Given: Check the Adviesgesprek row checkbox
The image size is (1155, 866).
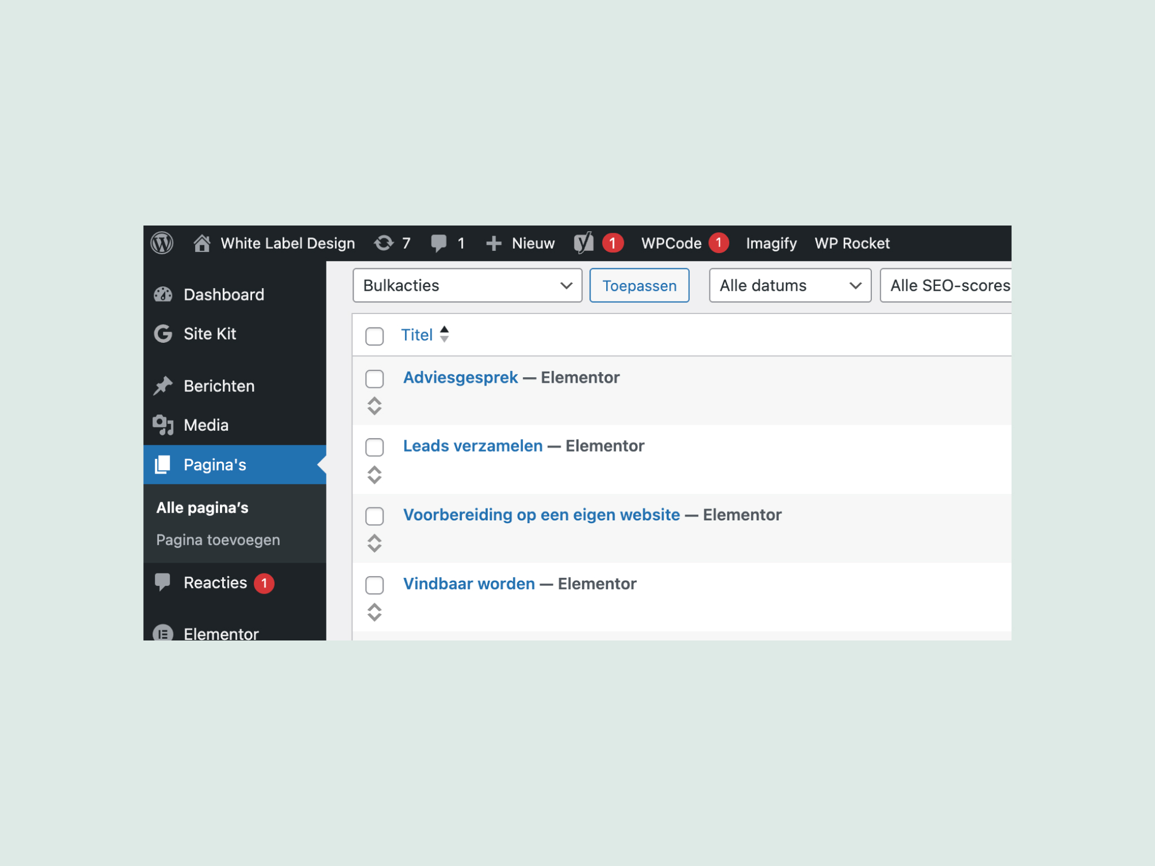Looking at the screenshot, I should tap(374, 379).
